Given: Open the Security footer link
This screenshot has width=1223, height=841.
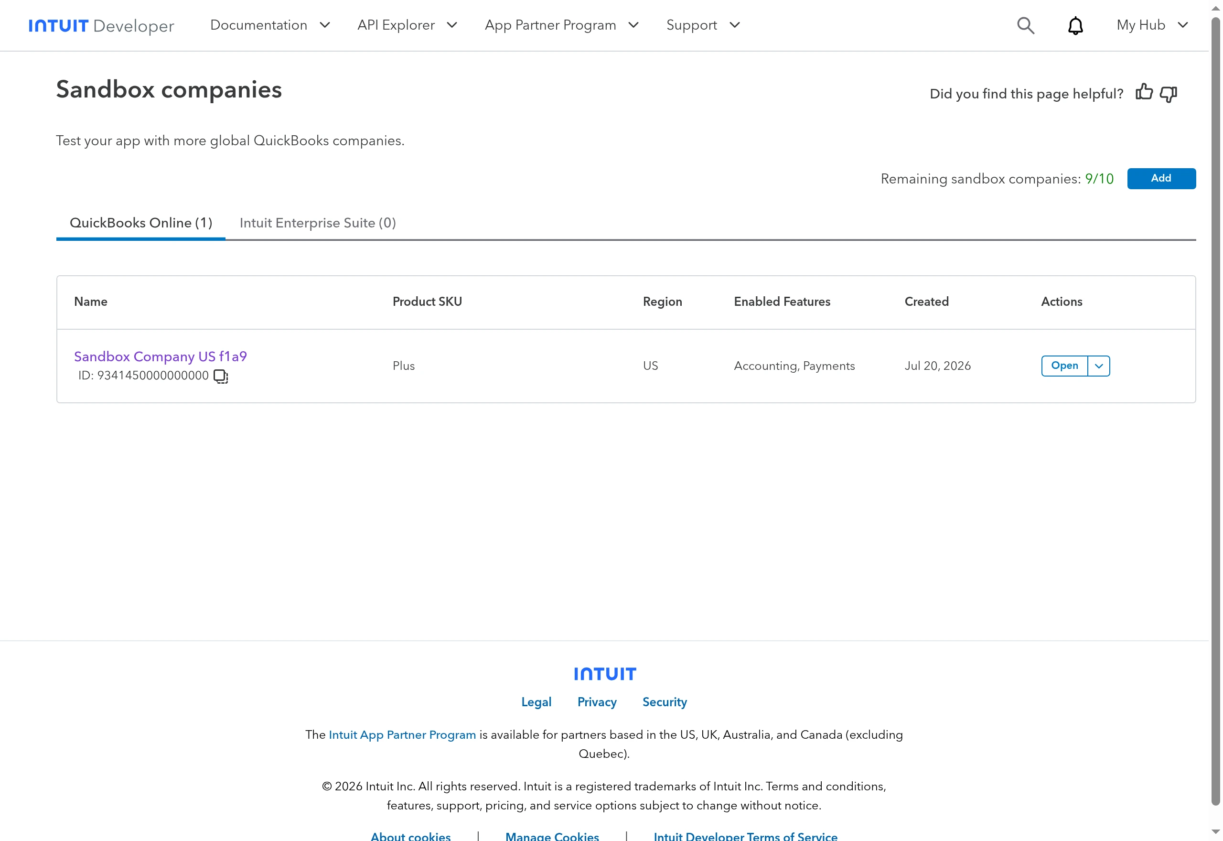Looking at the screenshot, I should click(664, 702).
